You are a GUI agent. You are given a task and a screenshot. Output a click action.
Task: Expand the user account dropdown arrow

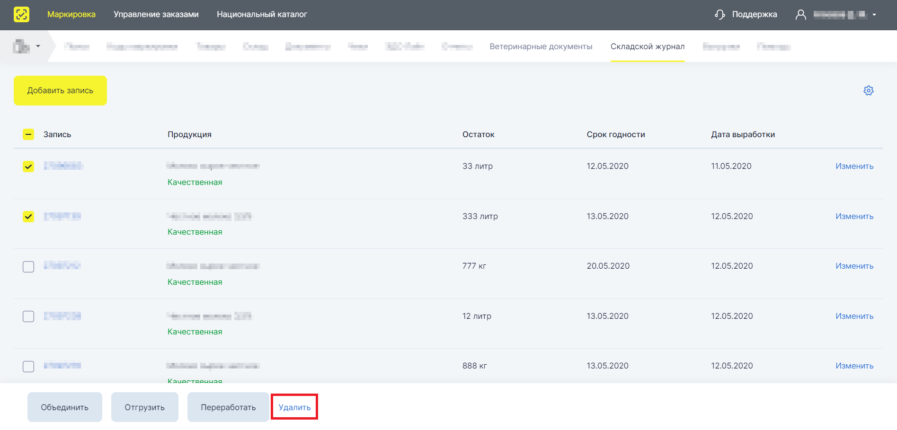(x=874, y=15)
